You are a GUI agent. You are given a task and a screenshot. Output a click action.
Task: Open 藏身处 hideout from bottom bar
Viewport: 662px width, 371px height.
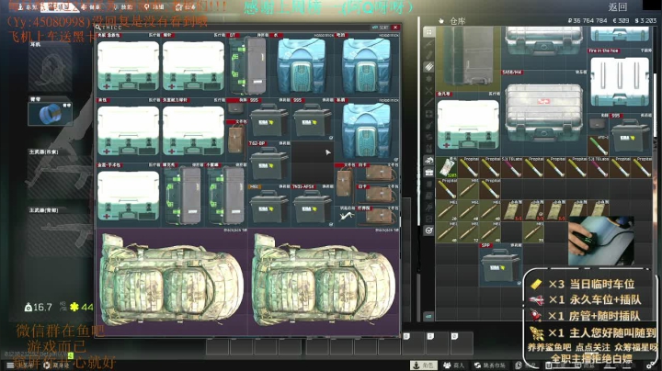[57, 365]
